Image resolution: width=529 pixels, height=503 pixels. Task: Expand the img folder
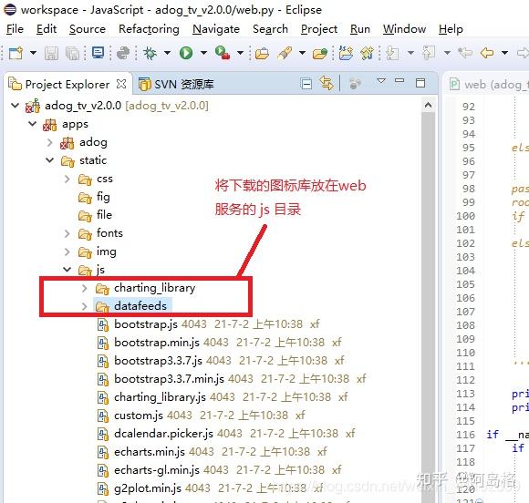click(67, 251)
